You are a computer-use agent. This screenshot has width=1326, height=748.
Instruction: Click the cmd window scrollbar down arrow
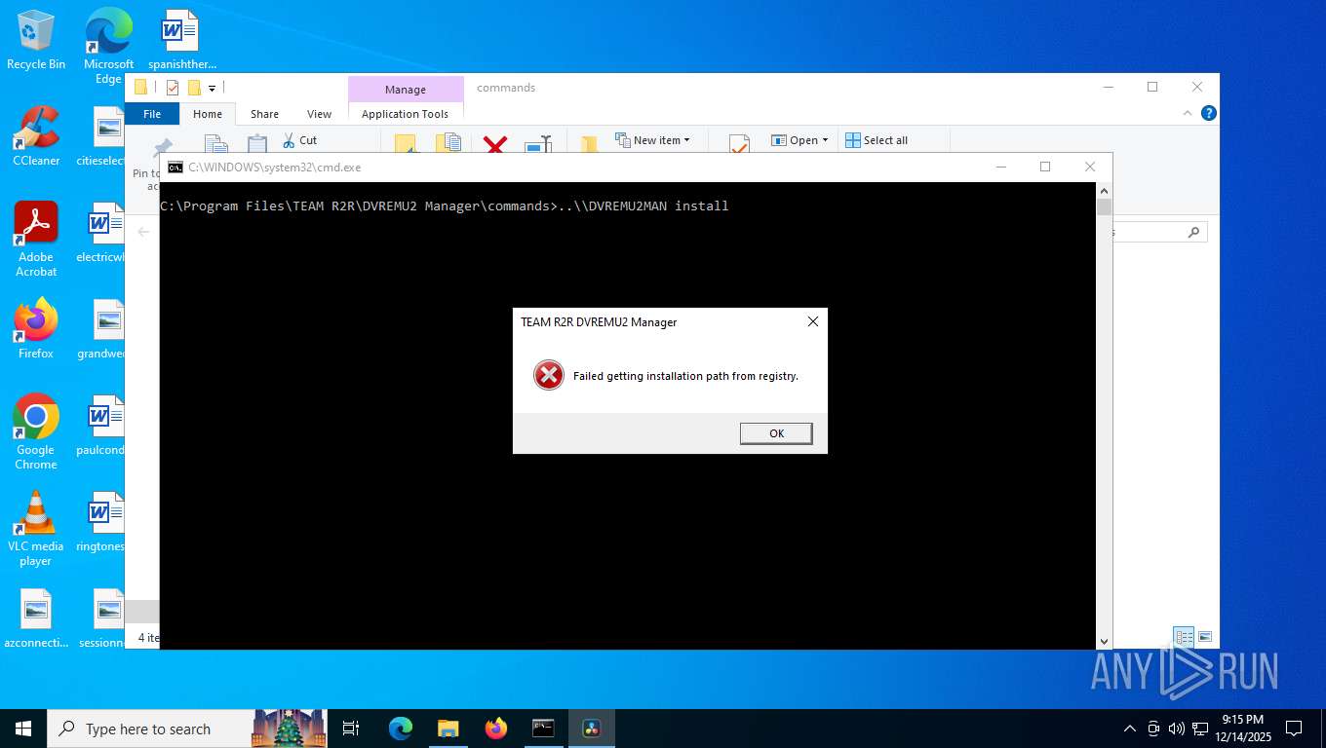1104,641
